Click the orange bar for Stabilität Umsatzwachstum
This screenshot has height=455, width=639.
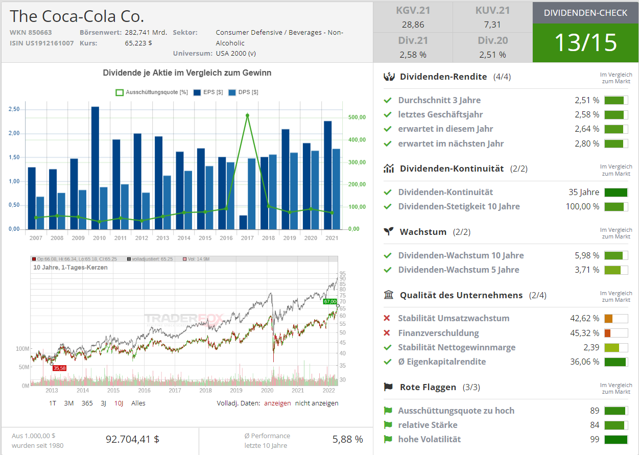616,319
